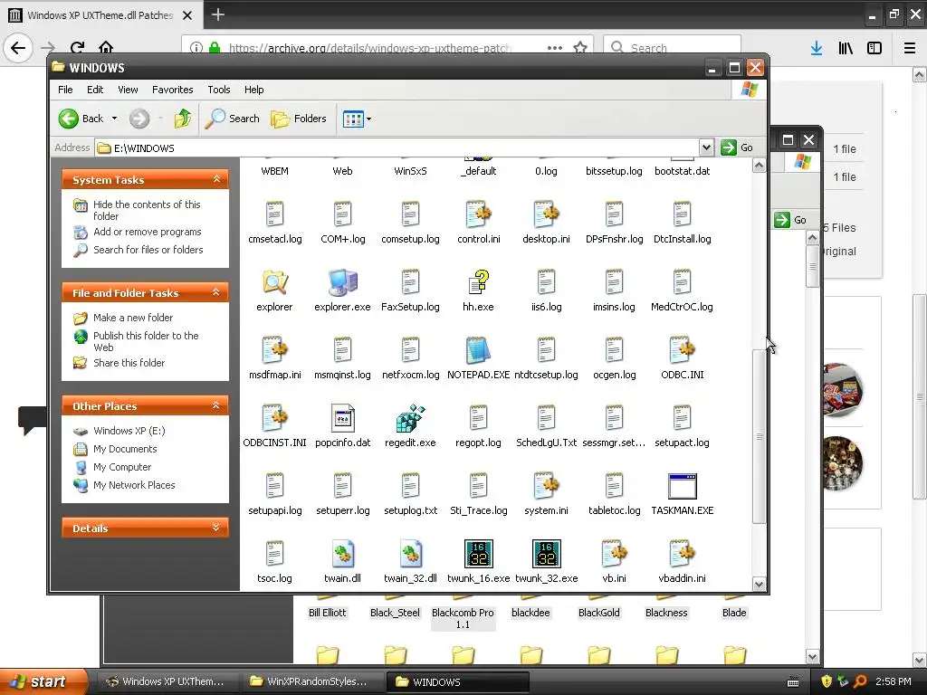Click Share this folder link

click(x=129, y=362)
